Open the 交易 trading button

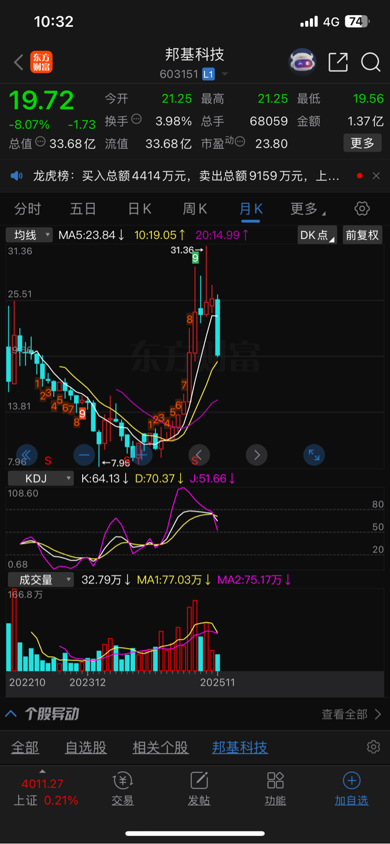pyautogui.click(x=122, y=789)
